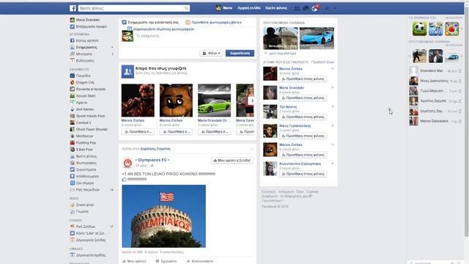This screenshot has width=469, height=264.
Task: Open Olympiacos FC page avatar
Action: click(x=128, y=163)
